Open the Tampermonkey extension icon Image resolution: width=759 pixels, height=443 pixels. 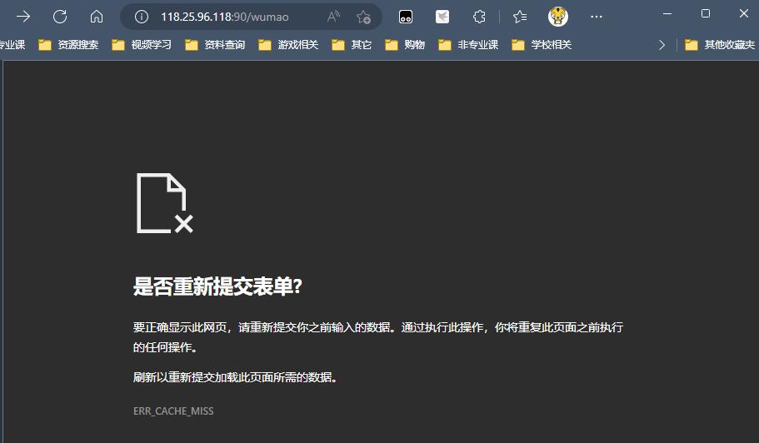(406, 17)
